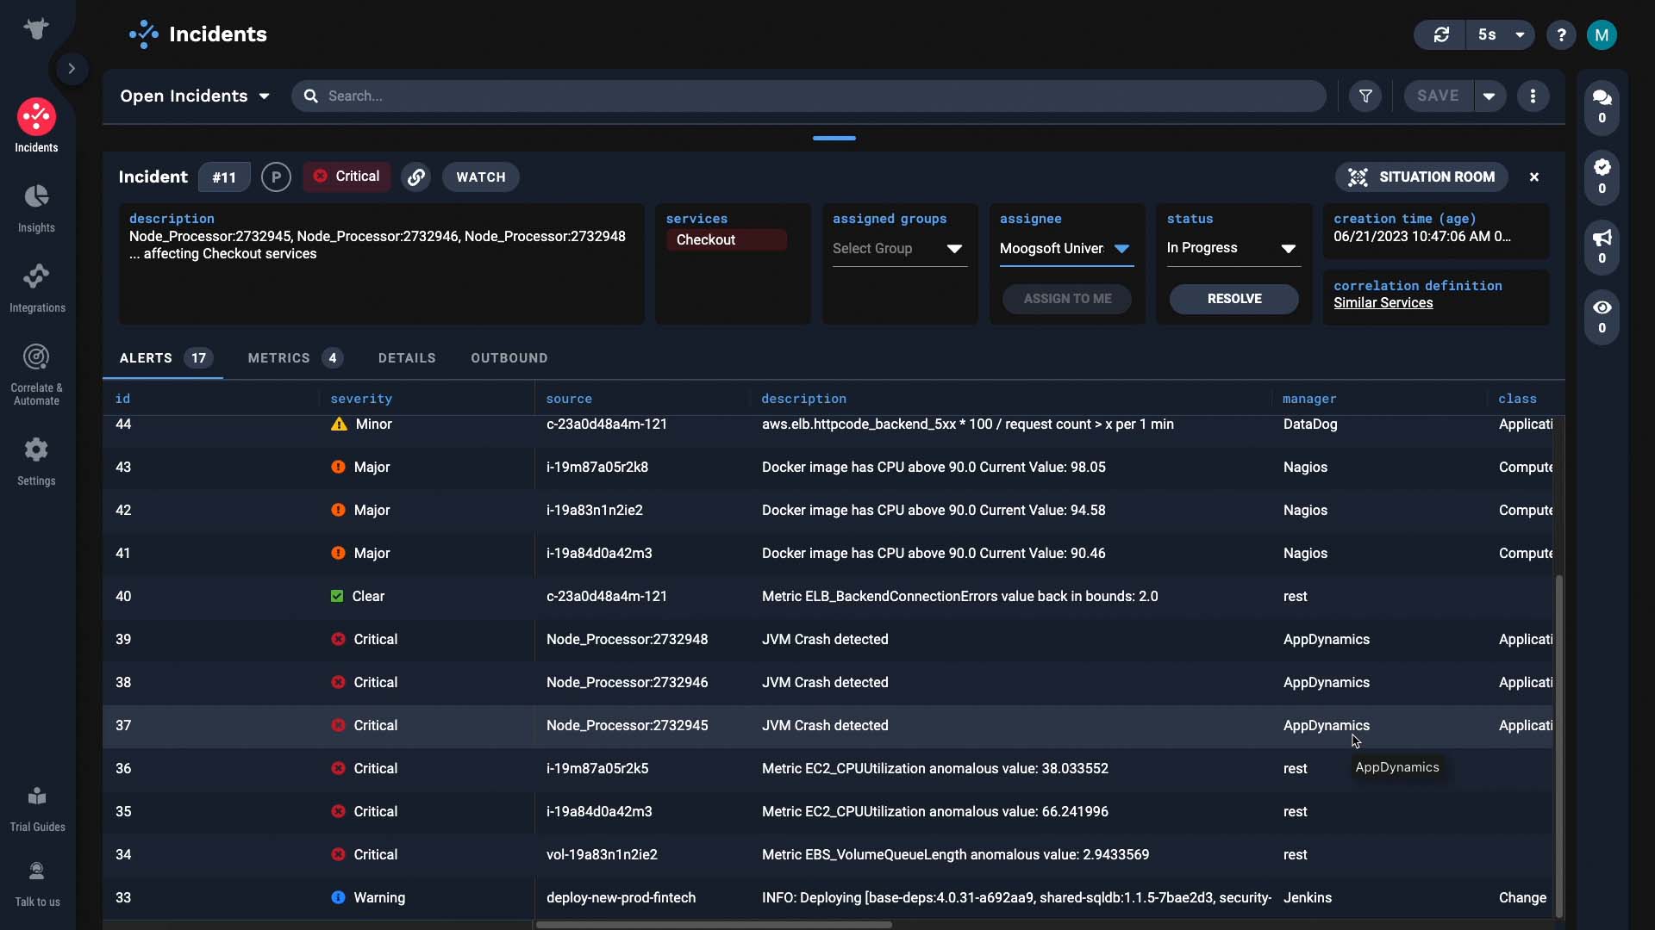1655x930 pixels.
Task: Expand the SAVE options arrow
Action: pyautogui.click(x=1489, y=96)
